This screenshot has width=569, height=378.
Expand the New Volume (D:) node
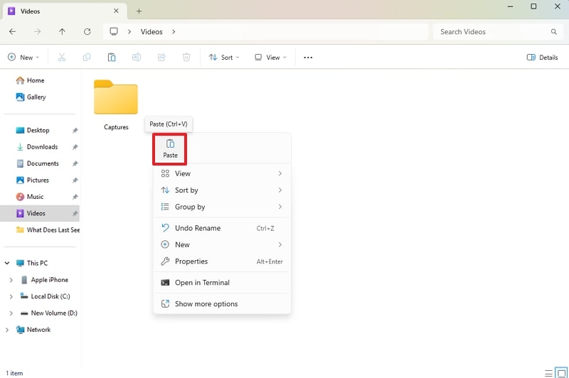click(x=11, y=313)
